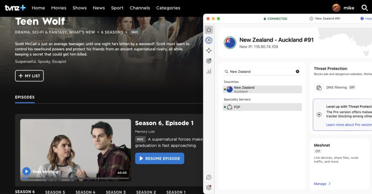Switch to the SEASON 4 tab
The width and height of the screenshot is (372, 194).
coord(85,192)
